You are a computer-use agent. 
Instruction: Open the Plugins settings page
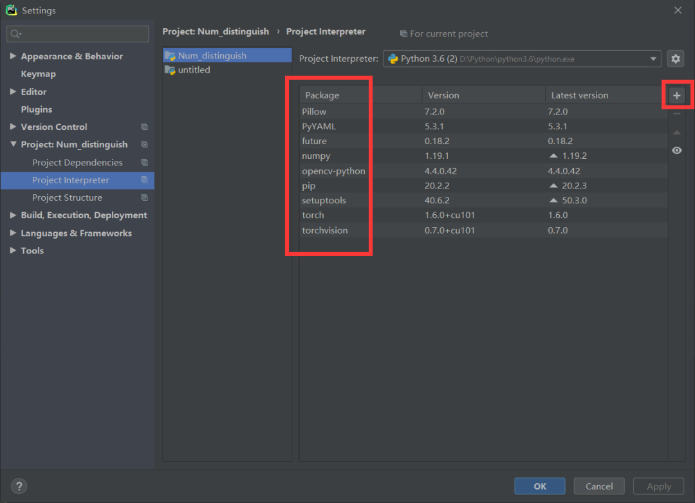[x=36, y=109]
